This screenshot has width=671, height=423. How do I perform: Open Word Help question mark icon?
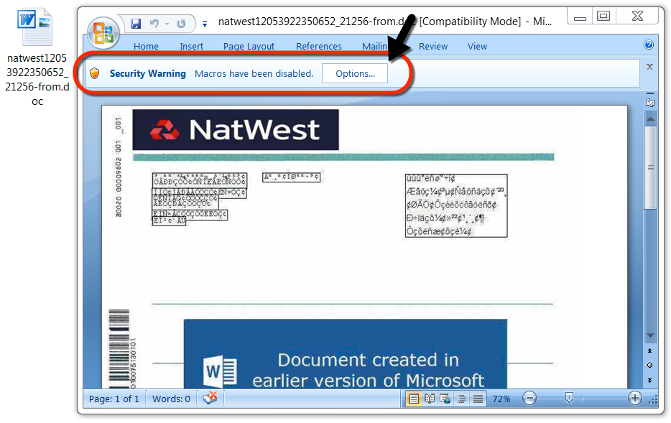pyautogui.click(x=649, y=45)
